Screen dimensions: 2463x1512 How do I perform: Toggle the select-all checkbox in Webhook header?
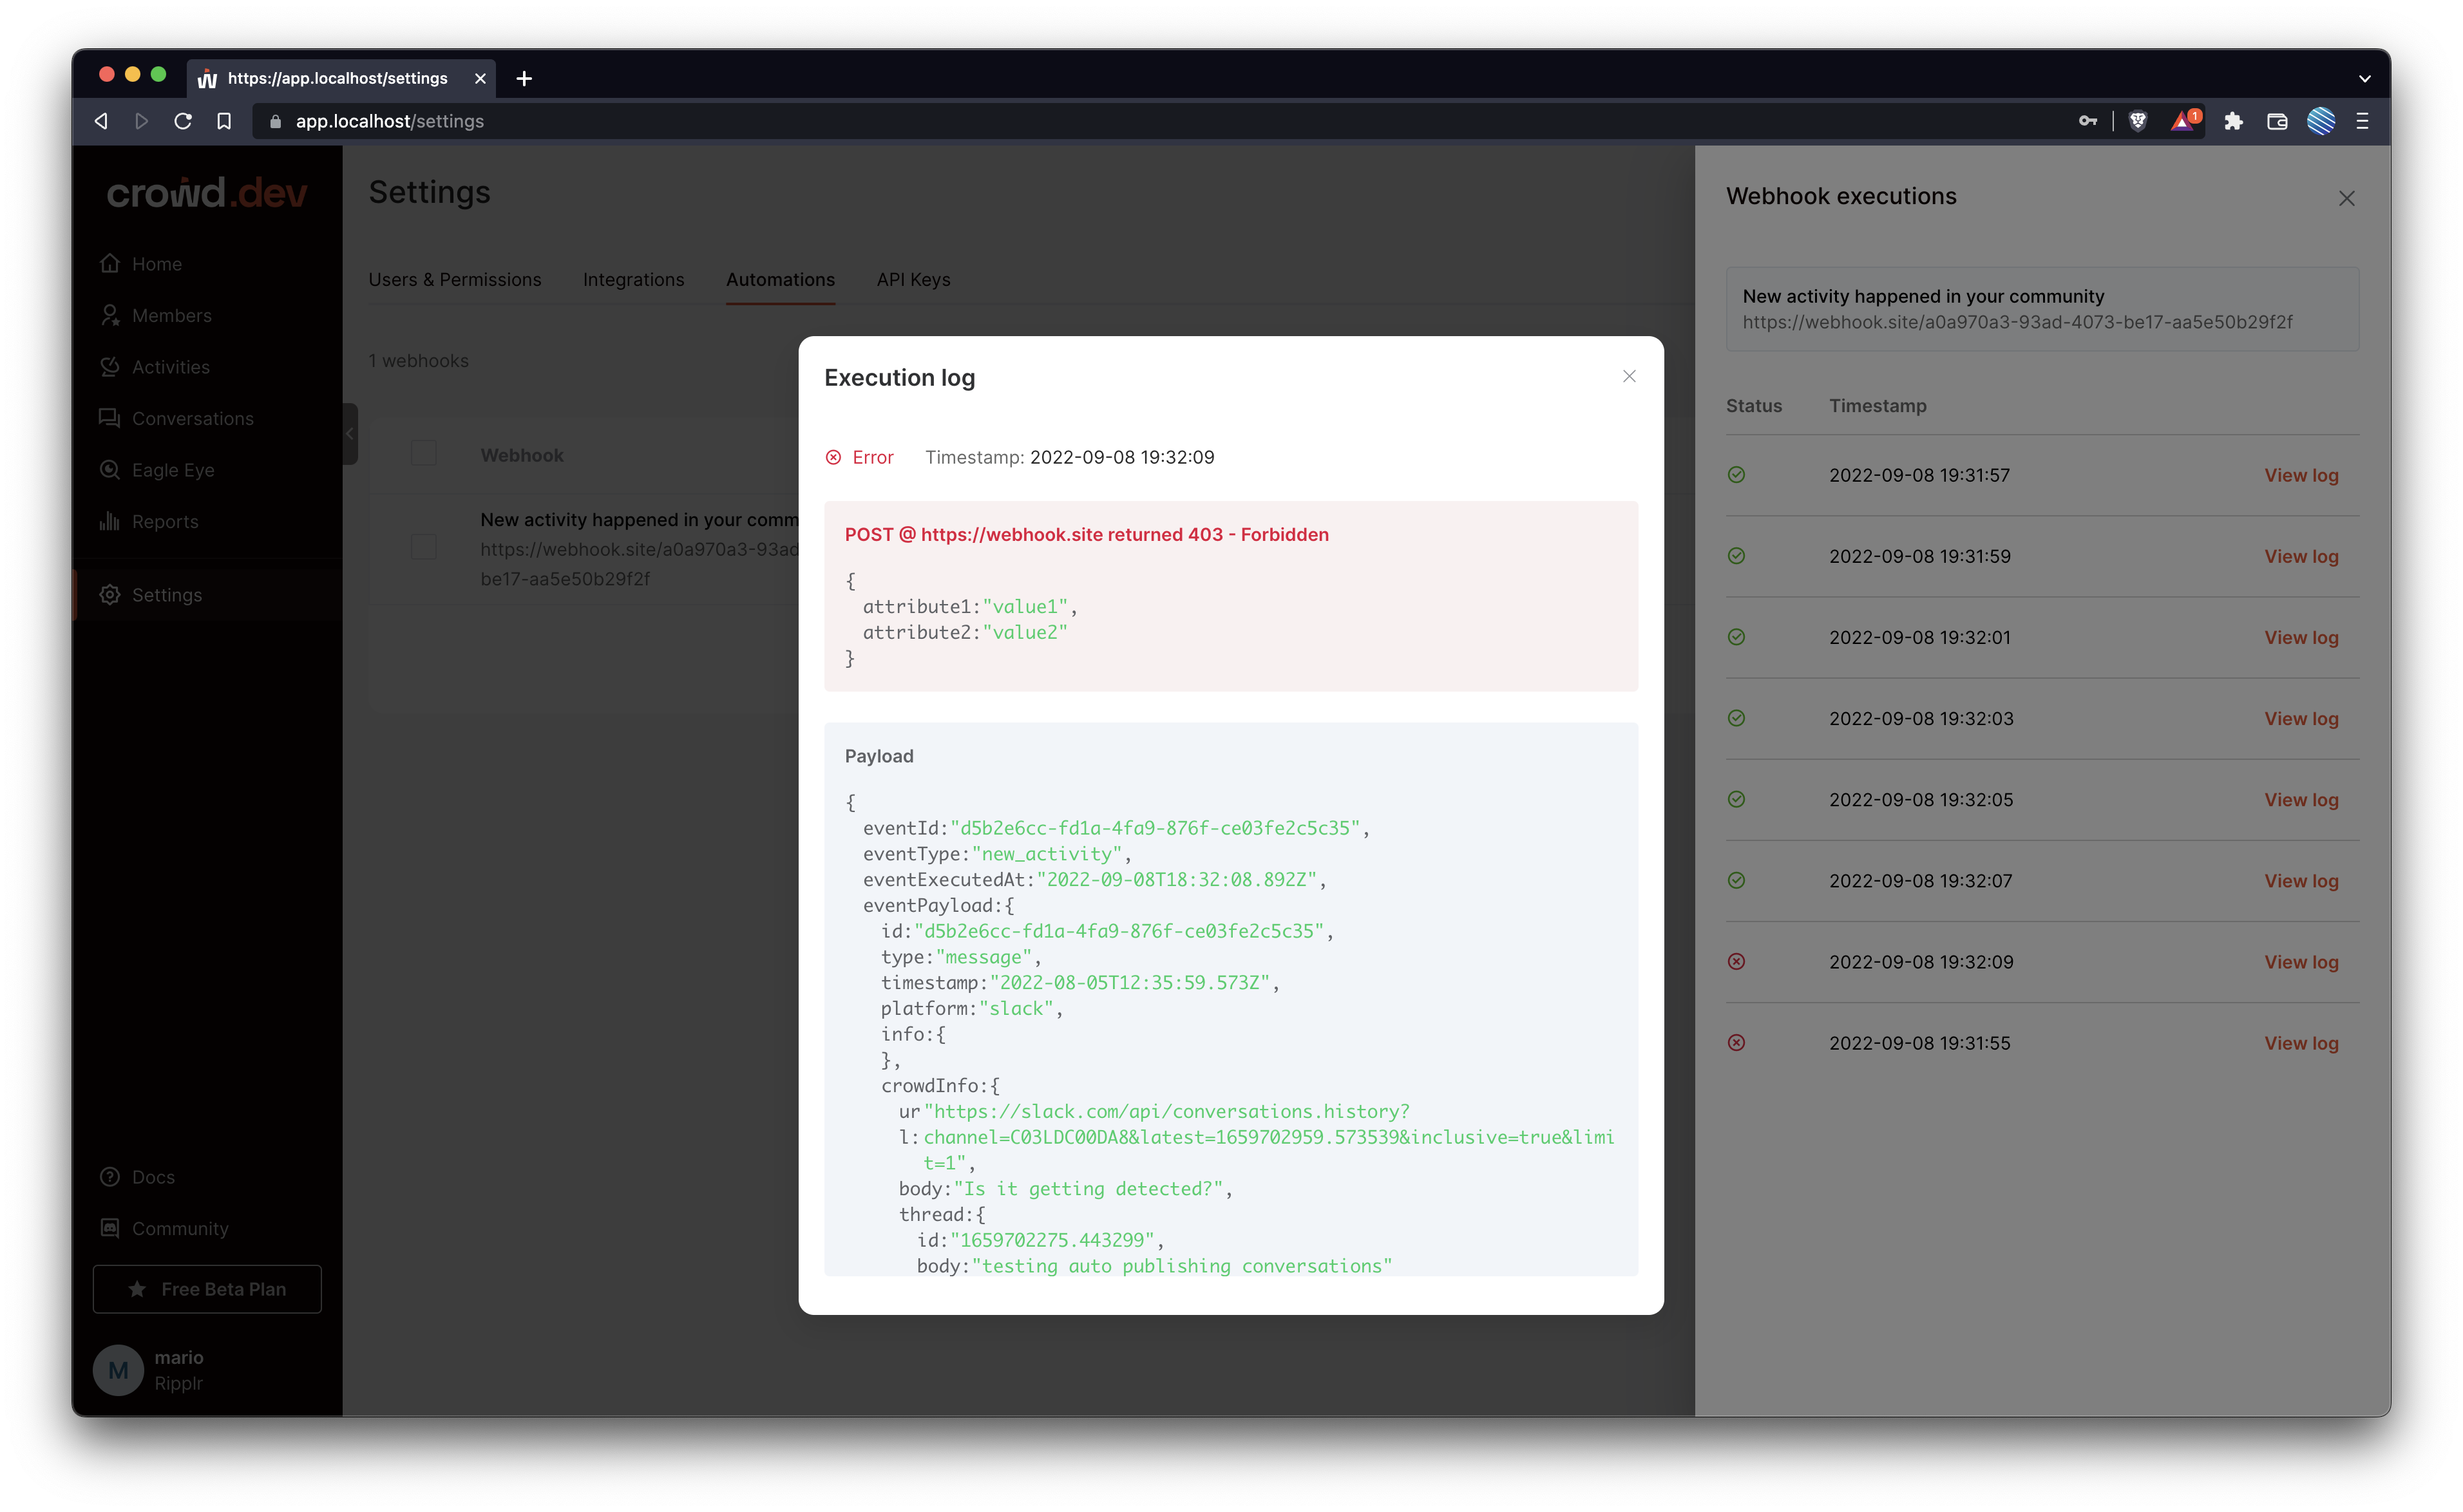[423, 454]
